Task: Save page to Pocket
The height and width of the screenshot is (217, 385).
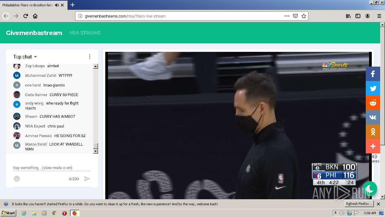Action: [x=295, y=16]
